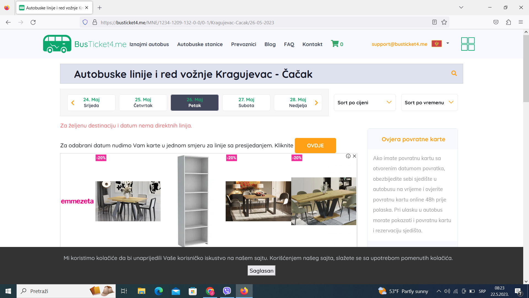Viewport: 529px width, 298px height.
Task: Click the ad info icon
Action: (348, 156)
